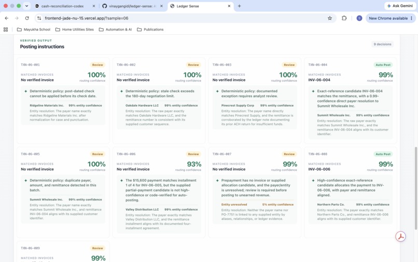Click the 93% routing confidence value
This screenshot has width=418, height=262.
pos(194,164)
